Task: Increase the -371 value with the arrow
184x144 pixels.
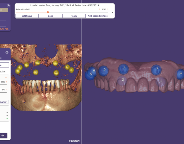Action: pos(7,90)
